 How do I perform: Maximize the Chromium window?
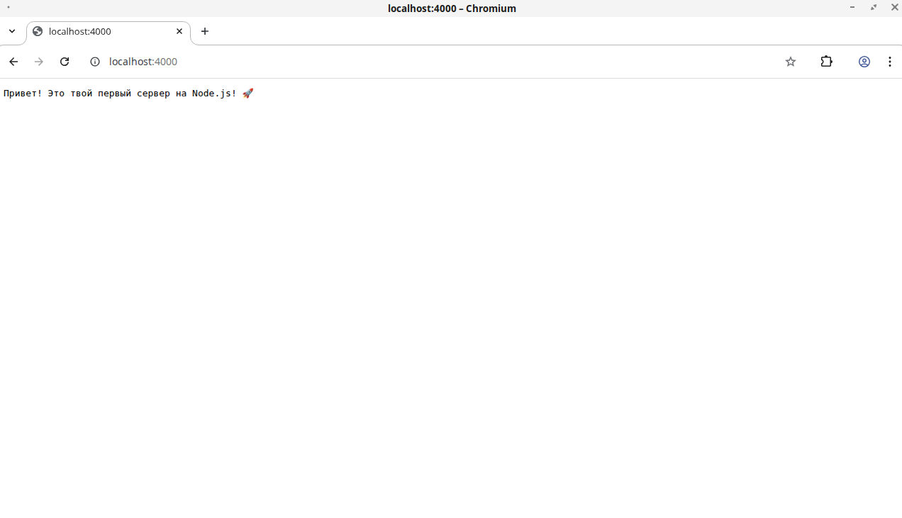(x=874, y=7)
